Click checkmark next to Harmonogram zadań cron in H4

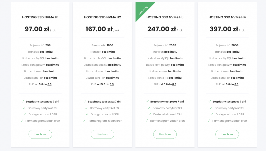pyautogui.click(x=209, y=121)
